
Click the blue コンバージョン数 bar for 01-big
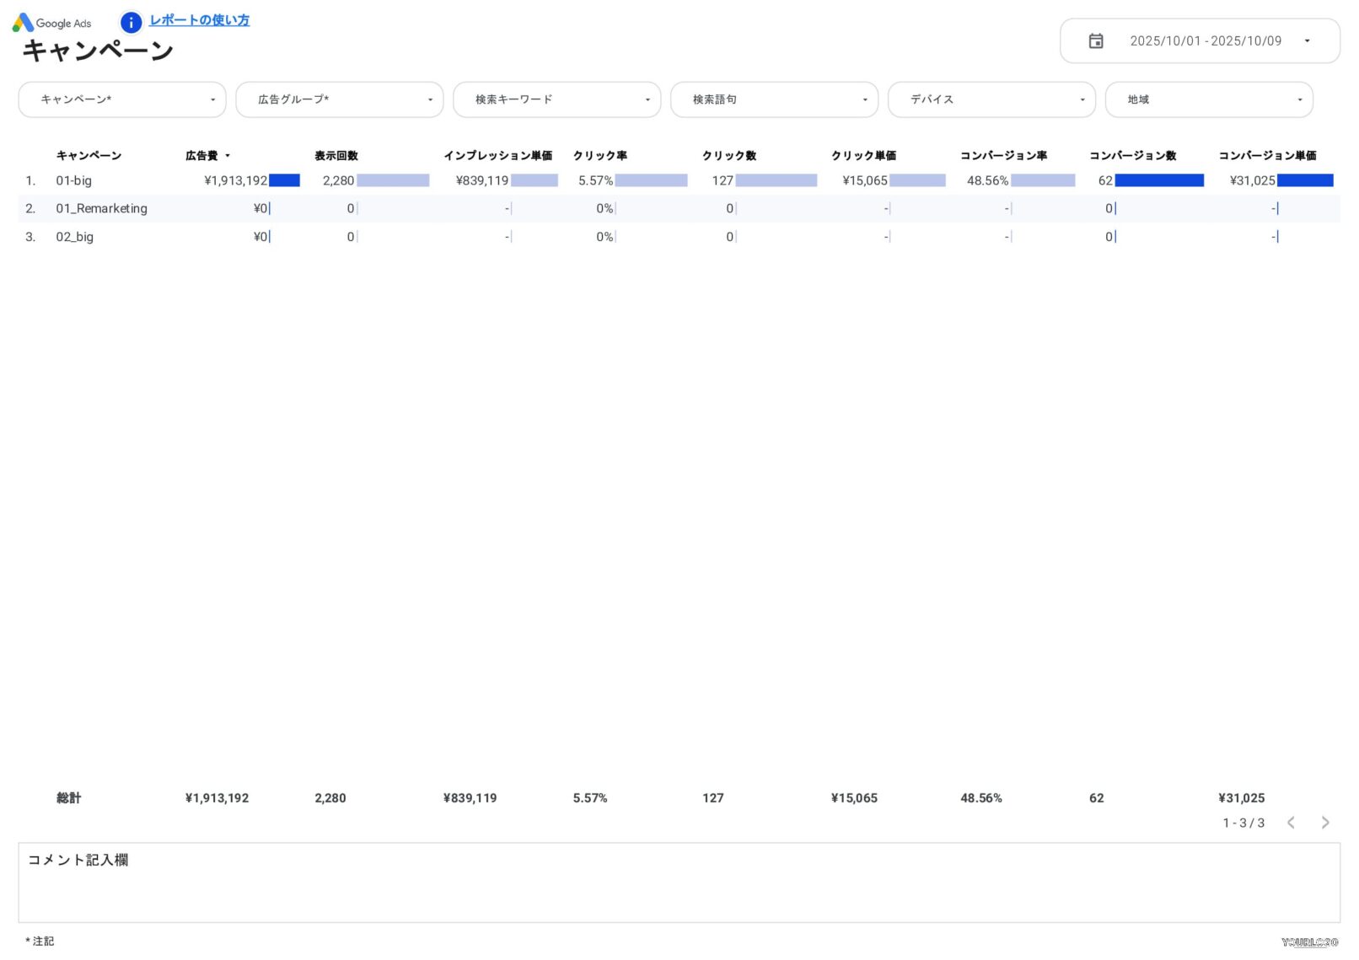point(1159,180)
